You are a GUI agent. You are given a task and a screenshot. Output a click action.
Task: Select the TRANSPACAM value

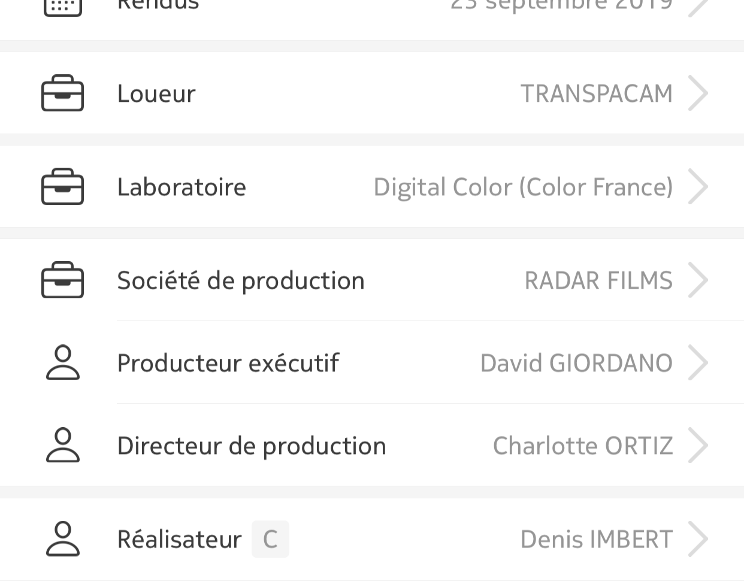click(x=597, y=94)
